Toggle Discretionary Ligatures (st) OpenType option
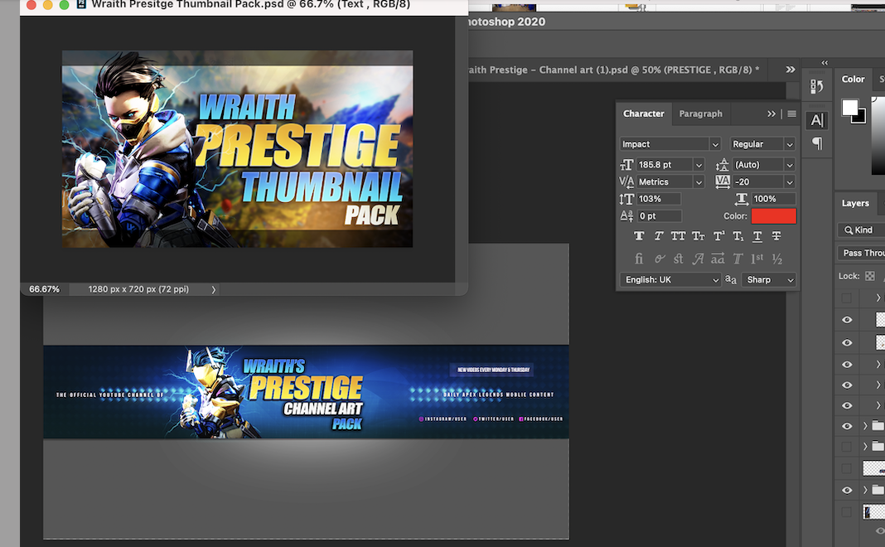The width and height of the screenshot is (885, 547). click(x=678, y=259)
